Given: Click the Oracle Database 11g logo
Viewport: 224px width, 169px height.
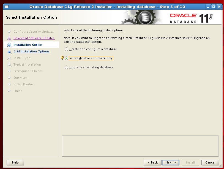Looking at the screenshot, I should point(191,18).
